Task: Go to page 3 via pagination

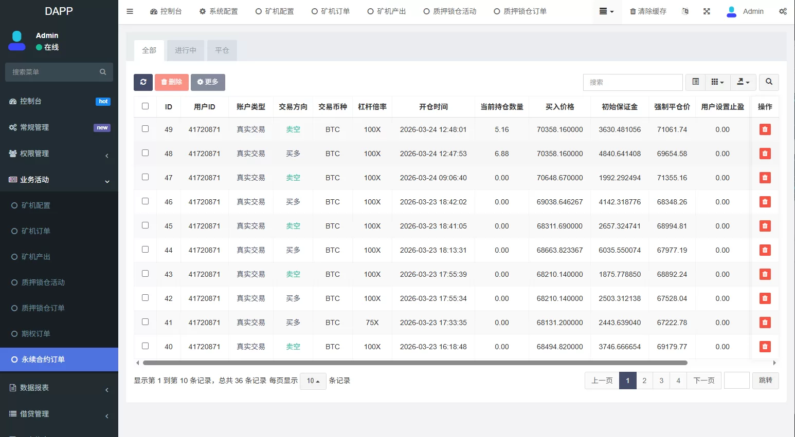Action: pyautogui.click(x=661, y=381)
